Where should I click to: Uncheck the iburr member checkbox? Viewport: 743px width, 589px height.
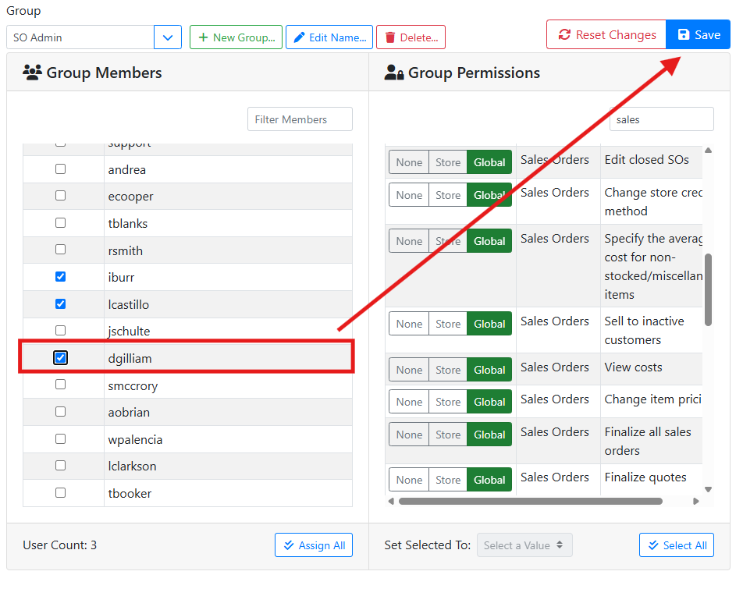tap(61, 277)
